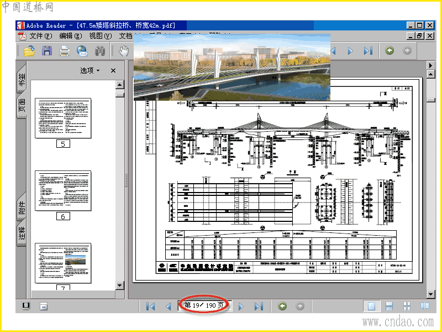The height and width of the screenshot is (332, 442).
Task: Open the 选项 dropdown in pages panel
Action: click(x=90, y=71)
